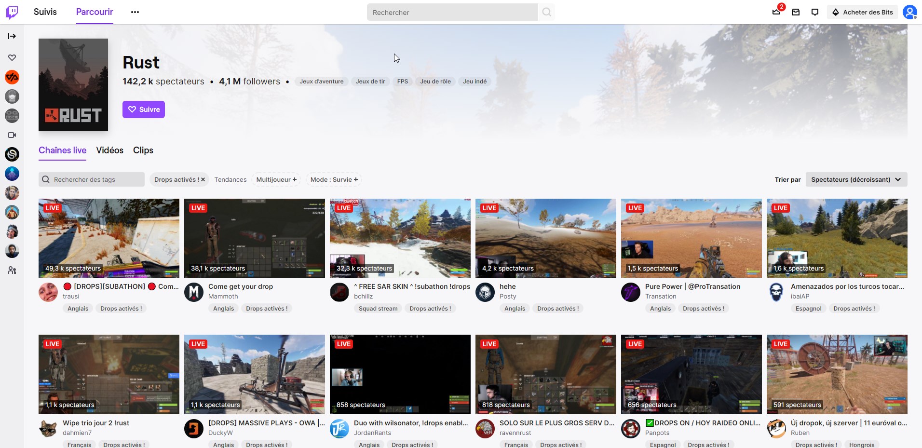Open the whispers chat bubble icon
Viewport: 922px width, 448px height.
point(815,12)
